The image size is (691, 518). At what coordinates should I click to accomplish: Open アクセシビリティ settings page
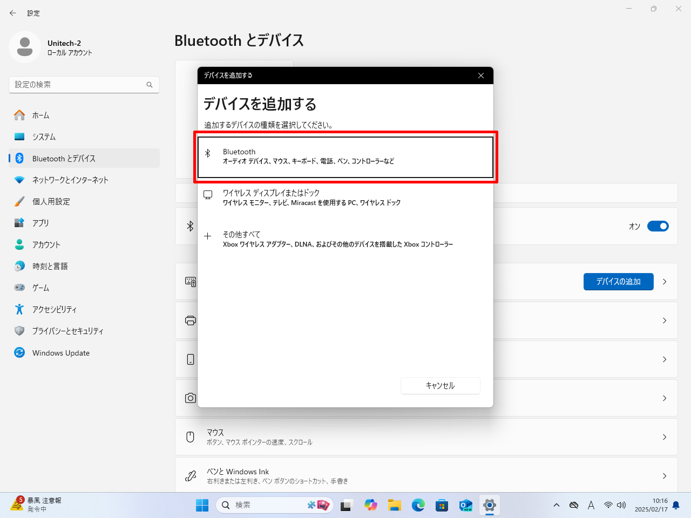click(84, 310)
